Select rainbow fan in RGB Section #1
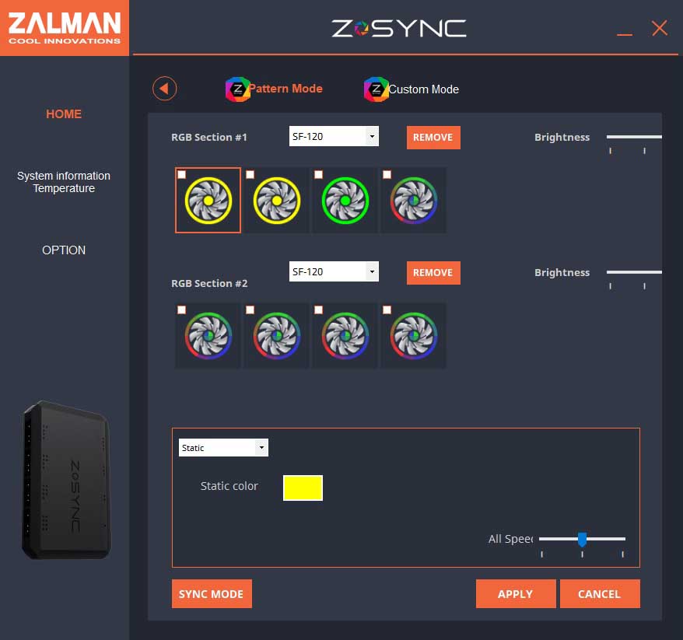The height and width of the screenshot is (640, 683). (x=414, y=201)
